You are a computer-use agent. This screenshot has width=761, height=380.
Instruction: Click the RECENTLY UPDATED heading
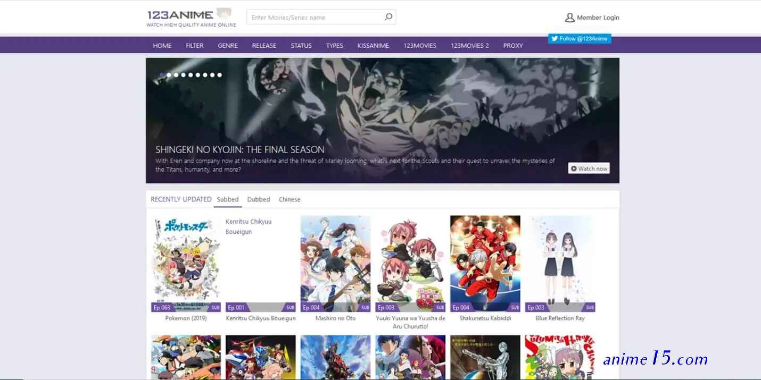coord(181,199)
